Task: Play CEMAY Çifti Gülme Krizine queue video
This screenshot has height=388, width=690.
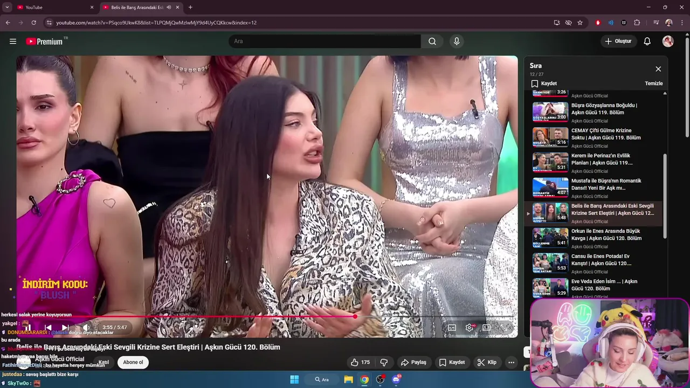Action: point(593,137)
